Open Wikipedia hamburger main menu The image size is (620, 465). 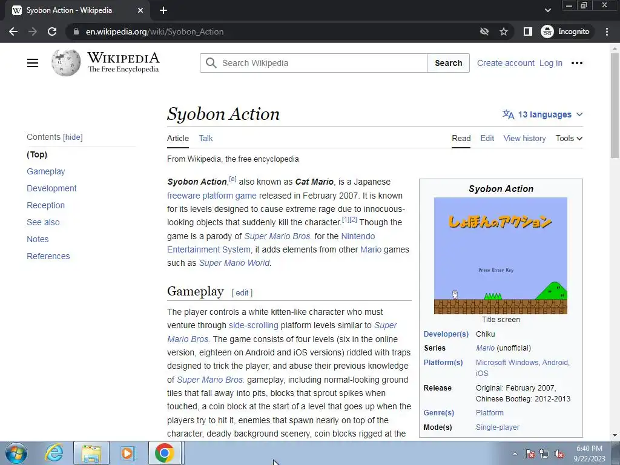coord(33,63)
